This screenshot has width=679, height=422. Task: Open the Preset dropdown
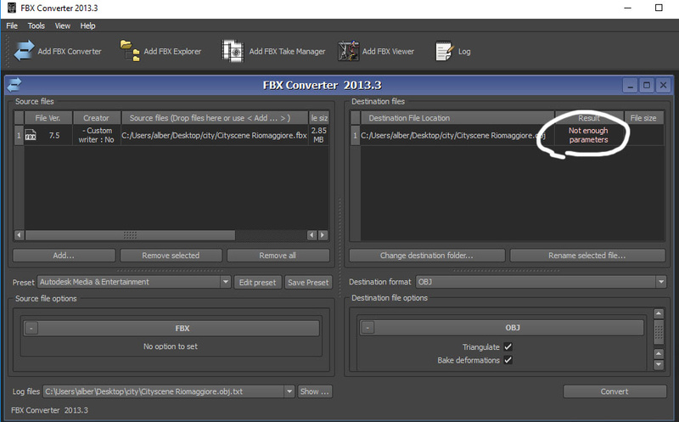225,282
